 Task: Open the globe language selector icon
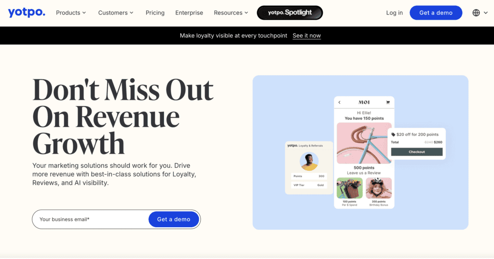point(476,13)
